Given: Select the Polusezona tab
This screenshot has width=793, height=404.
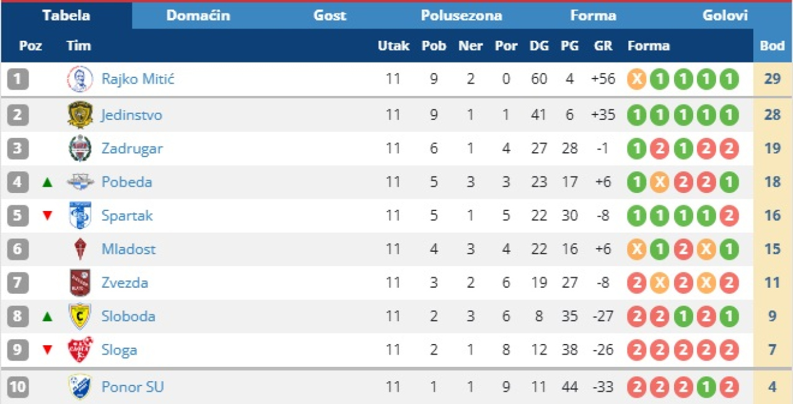Looking at the screenshot, I should point(462,15).
